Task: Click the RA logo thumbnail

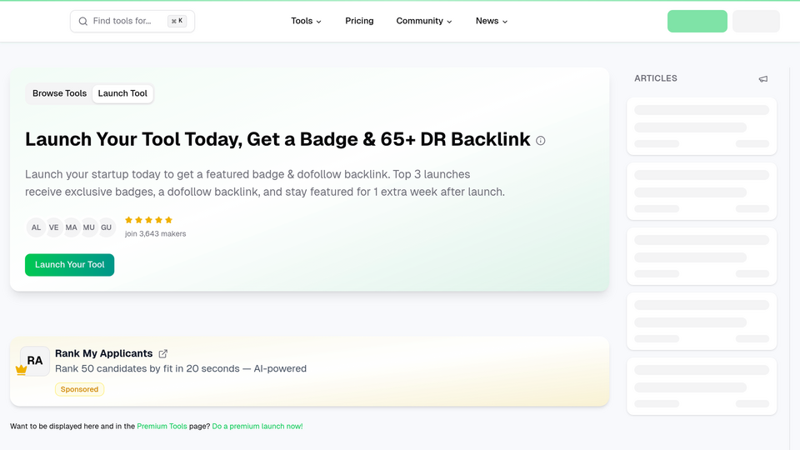Action: (35, 361)
